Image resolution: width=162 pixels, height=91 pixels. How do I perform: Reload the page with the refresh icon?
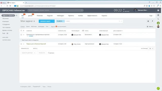click(x=7, y=6)
